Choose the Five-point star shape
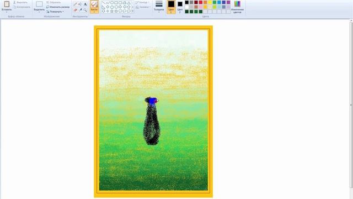353x199 pixels. point(112,11)
